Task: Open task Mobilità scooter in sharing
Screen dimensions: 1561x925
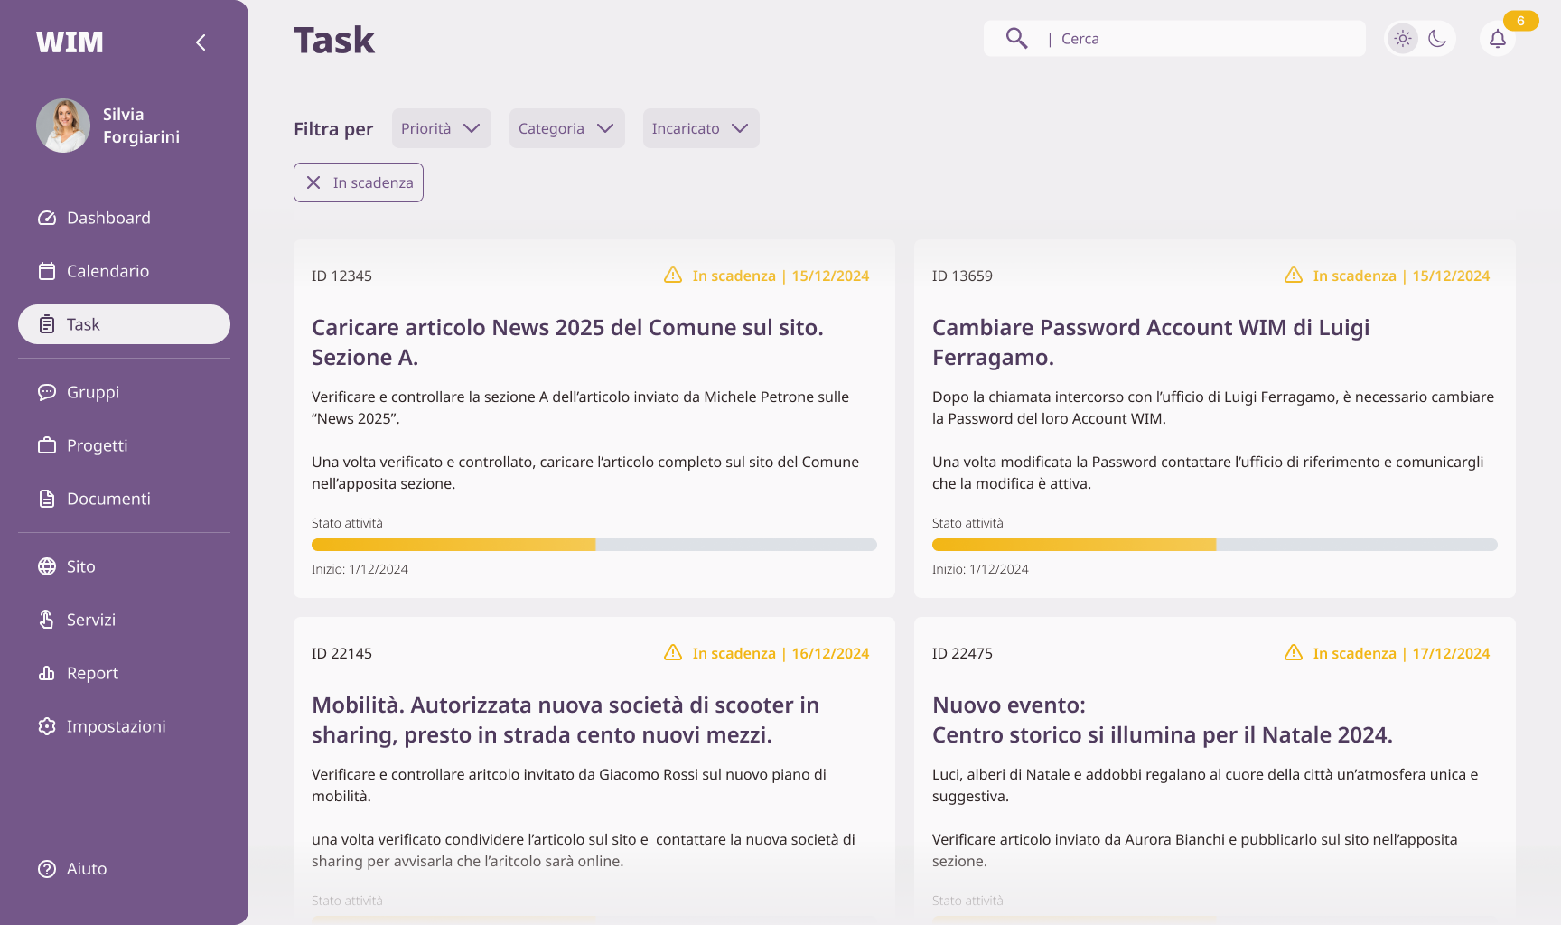Action: click(x=566, y=720)
